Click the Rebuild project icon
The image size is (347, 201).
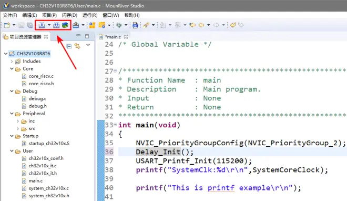pos(56,25)
